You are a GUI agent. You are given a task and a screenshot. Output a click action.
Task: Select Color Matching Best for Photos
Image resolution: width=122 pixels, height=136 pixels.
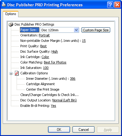pos(55,62)
